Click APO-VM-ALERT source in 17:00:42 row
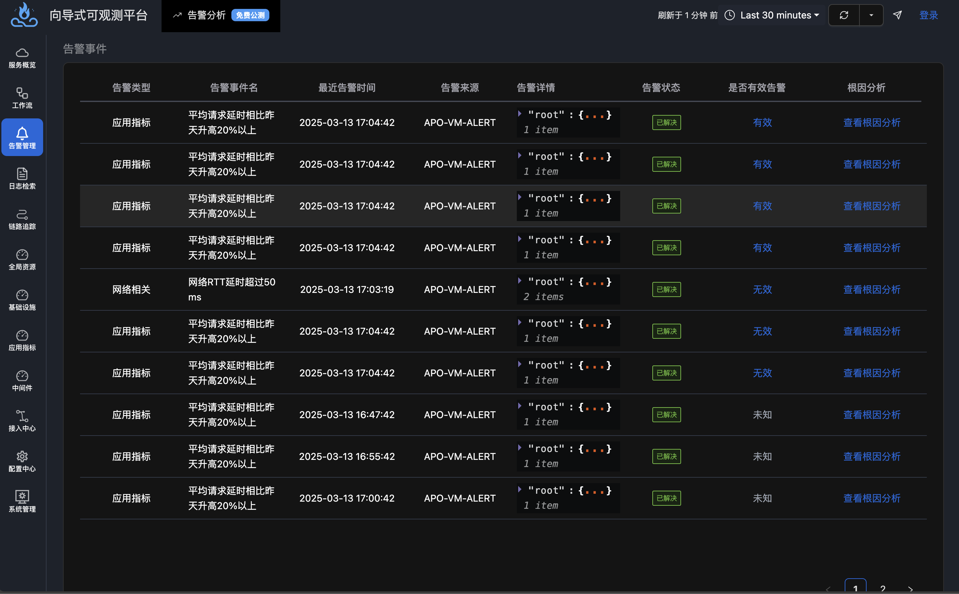This screenshot has width=959, height=594. 460,498
